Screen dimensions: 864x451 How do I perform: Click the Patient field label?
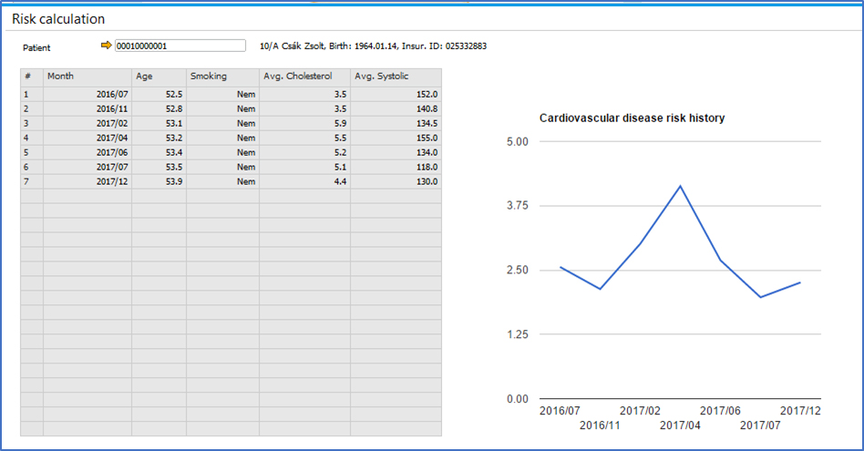[36, 48]
